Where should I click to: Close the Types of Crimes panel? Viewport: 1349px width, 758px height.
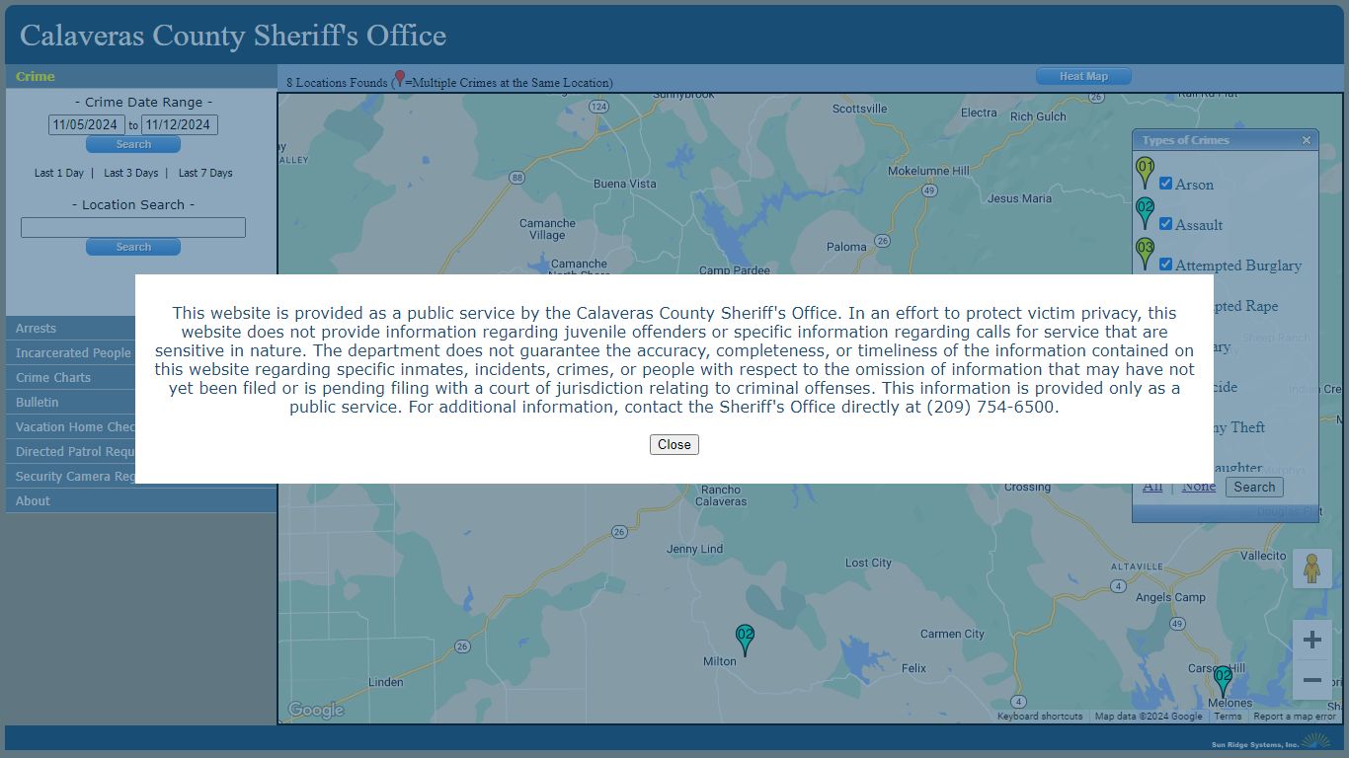(1307, 140)
